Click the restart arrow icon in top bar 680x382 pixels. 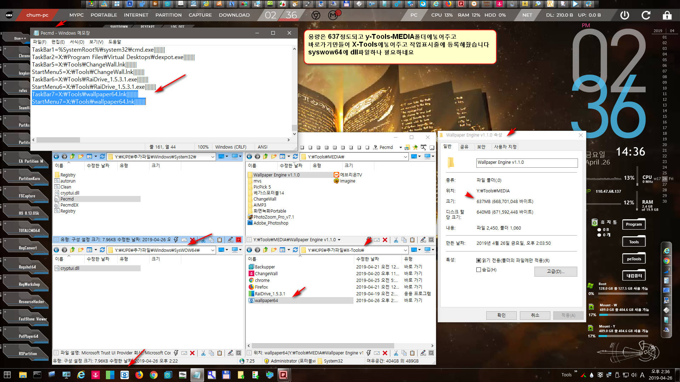pyautogui.click(x=646, y=15)
